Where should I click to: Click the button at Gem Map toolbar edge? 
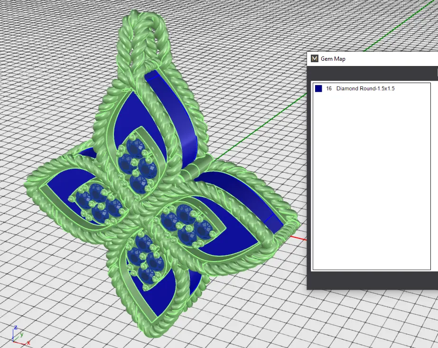436,73
